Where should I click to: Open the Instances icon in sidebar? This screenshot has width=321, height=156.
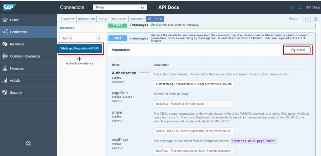[5, 44]
